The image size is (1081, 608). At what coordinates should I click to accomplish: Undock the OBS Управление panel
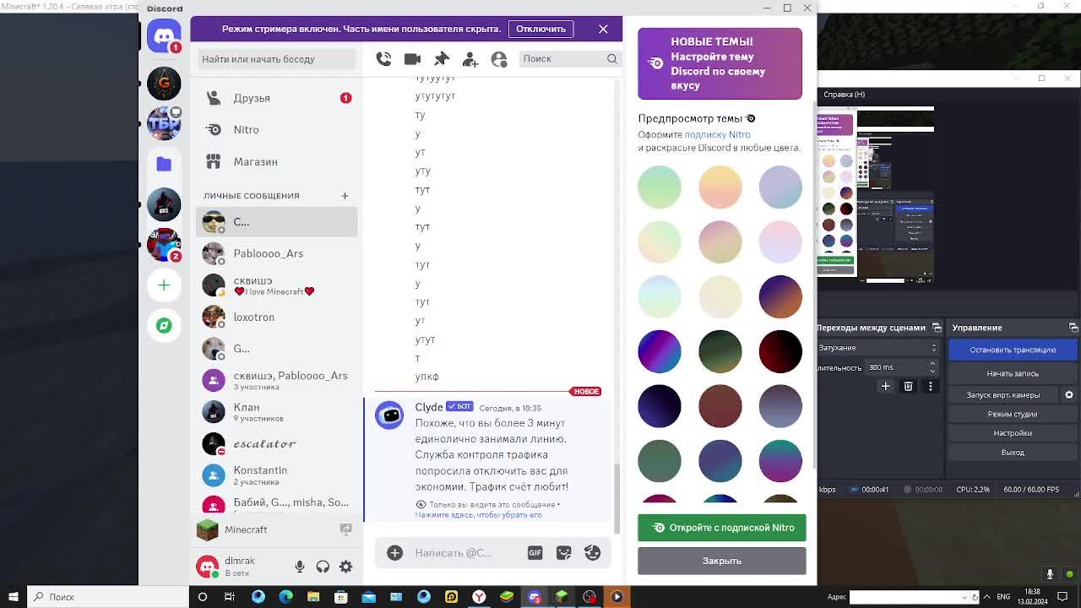point(1073,328)
